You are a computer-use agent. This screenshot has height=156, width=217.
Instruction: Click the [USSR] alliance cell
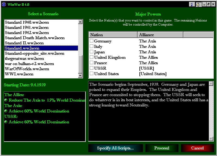[146, 68]
